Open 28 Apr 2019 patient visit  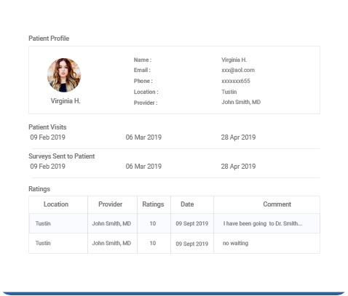tap(238, 137)
